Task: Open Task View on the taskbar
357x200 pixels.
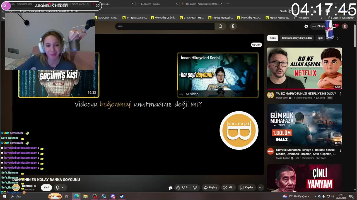Action: coord(67,196)
